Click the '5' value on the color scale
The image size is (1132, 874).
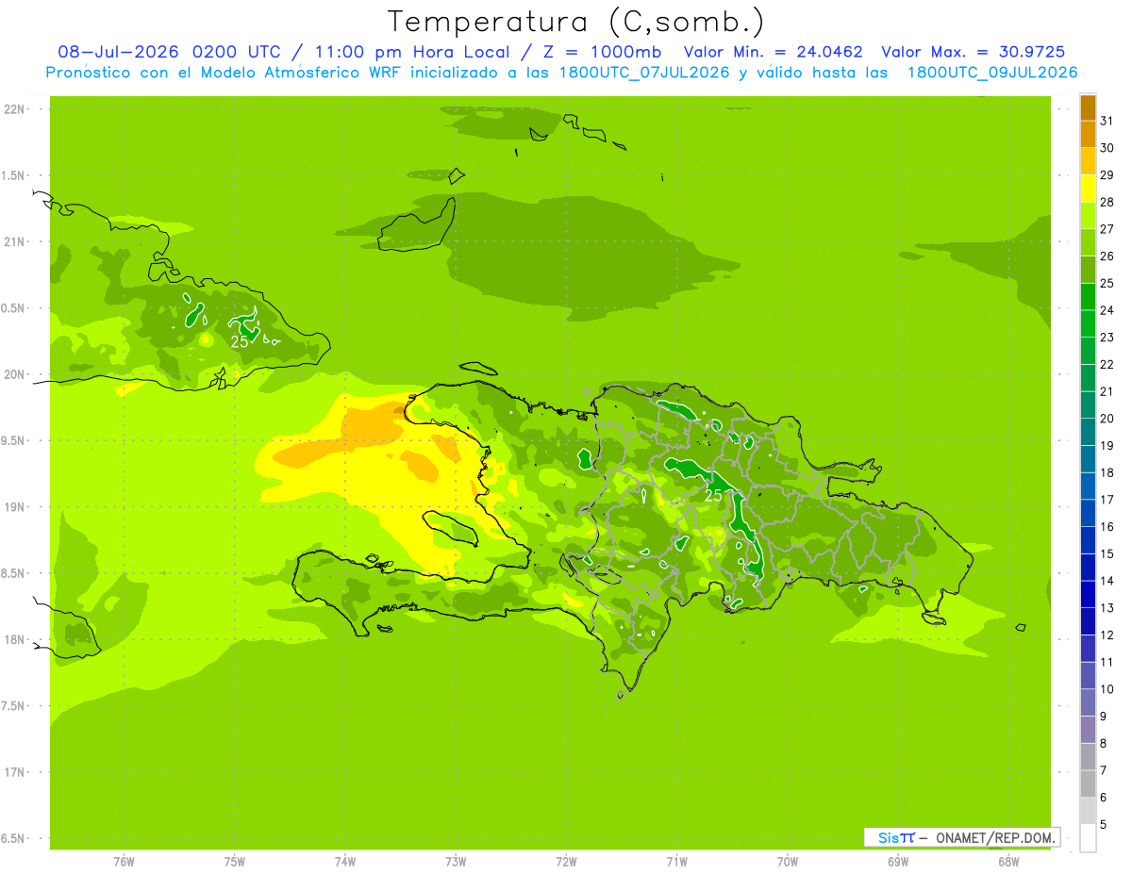click(x=1105, y=824)
